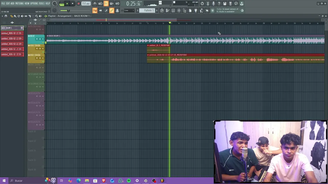
Task: Select the playlist pencil draw tool
Action: [11, 16]
